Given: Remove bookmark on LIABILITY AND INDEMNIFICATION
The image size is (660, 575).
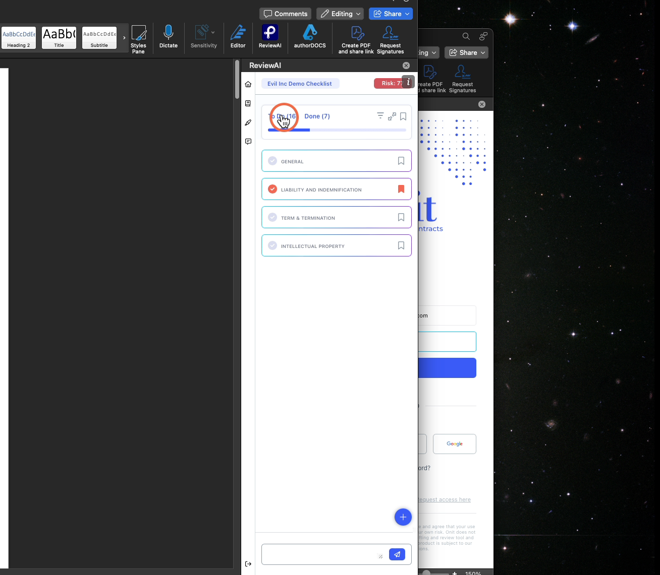Looking at the screenshot, I should click(401, 189).
